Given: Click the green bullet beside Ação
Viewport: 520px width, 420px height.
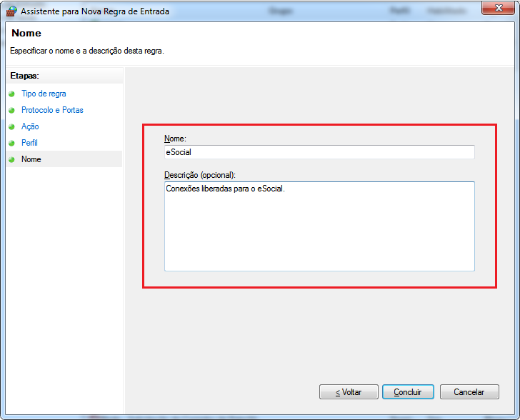Looking at the screenshot, I should [11, 126].
